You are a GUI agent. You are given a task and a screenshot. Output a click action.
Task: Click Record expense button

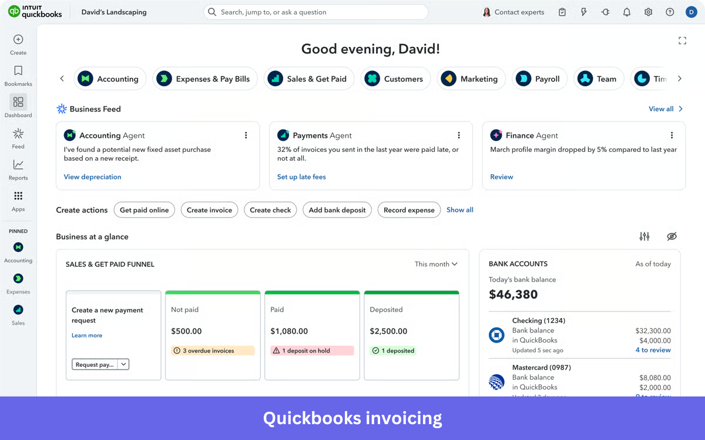point(409,210)
